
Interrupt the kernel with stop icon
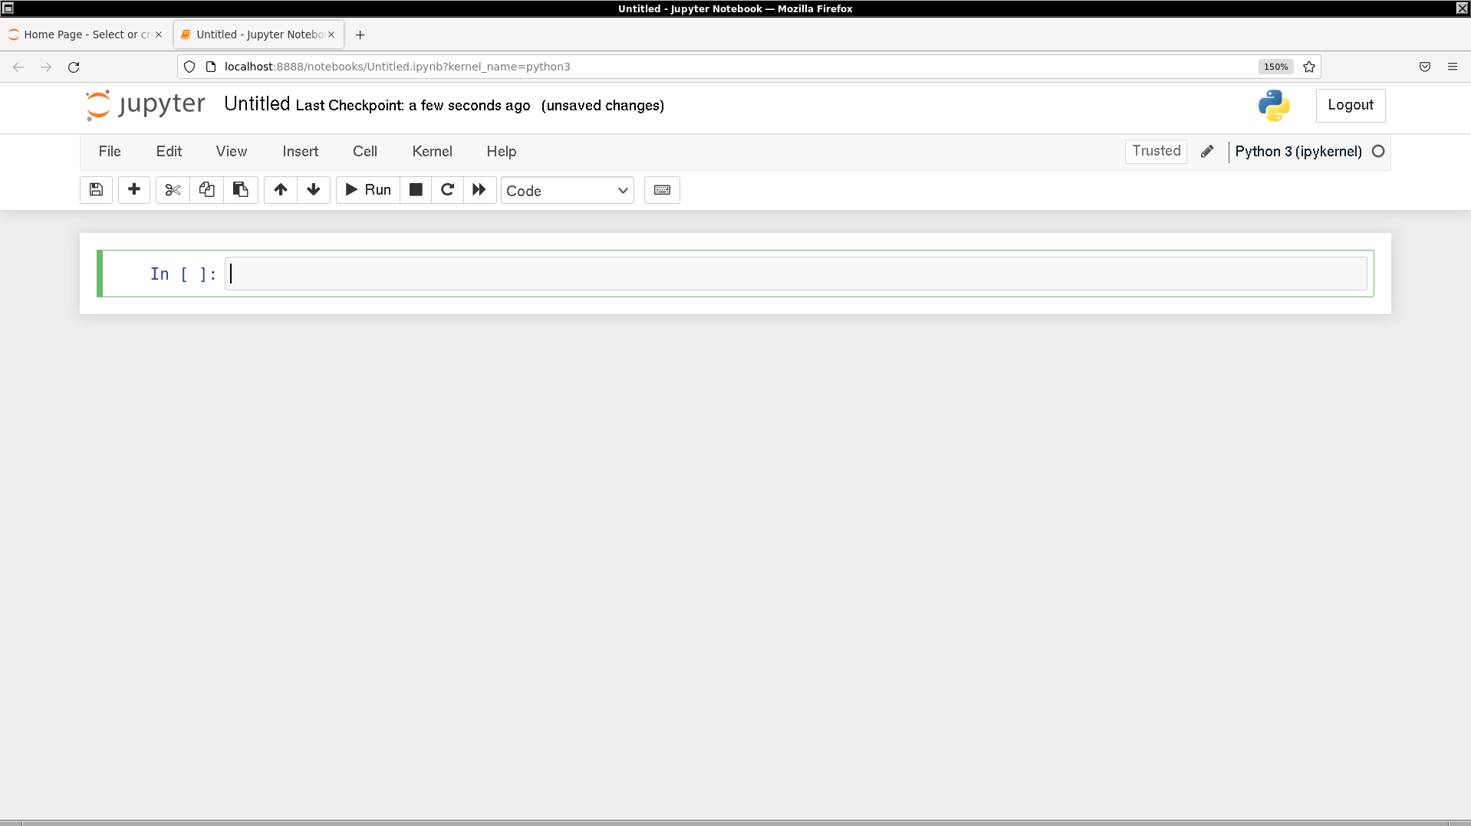pos(416,190)
